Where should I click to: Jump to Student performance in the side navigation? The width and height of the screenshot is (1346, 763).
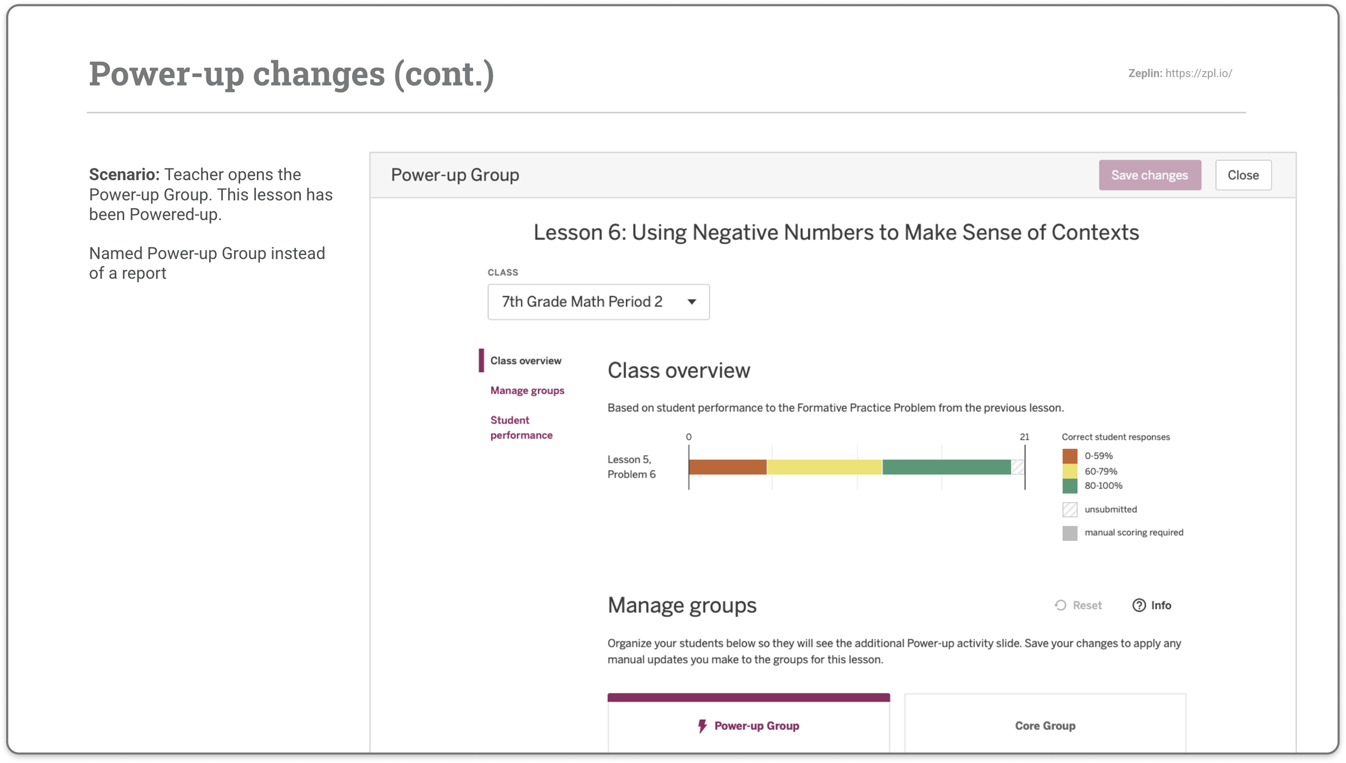[x=521, y=427]
